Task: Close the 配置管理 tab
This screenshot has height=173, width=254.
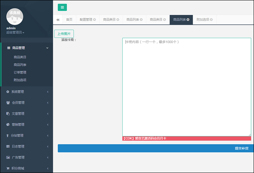Action: [95, 19]
